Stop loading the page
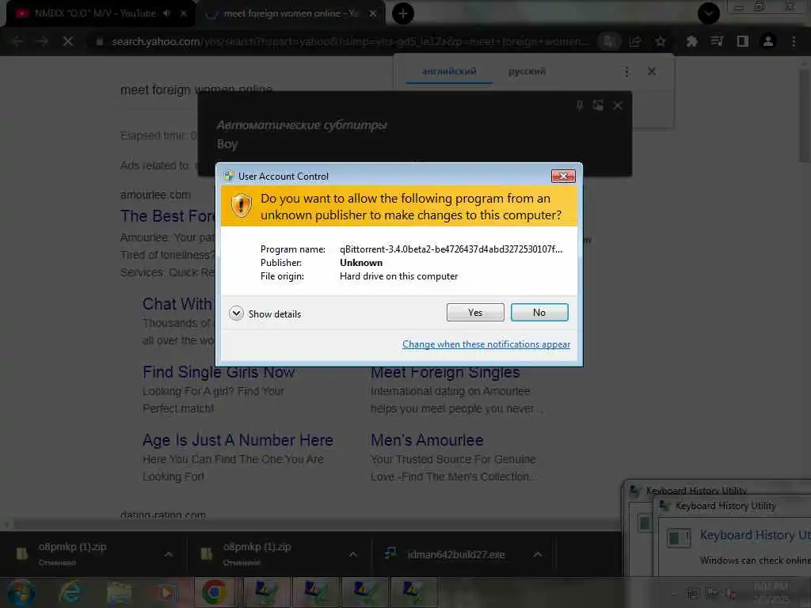Image resolution: width=811 pixels, height=608 pixels. (68, 41)
